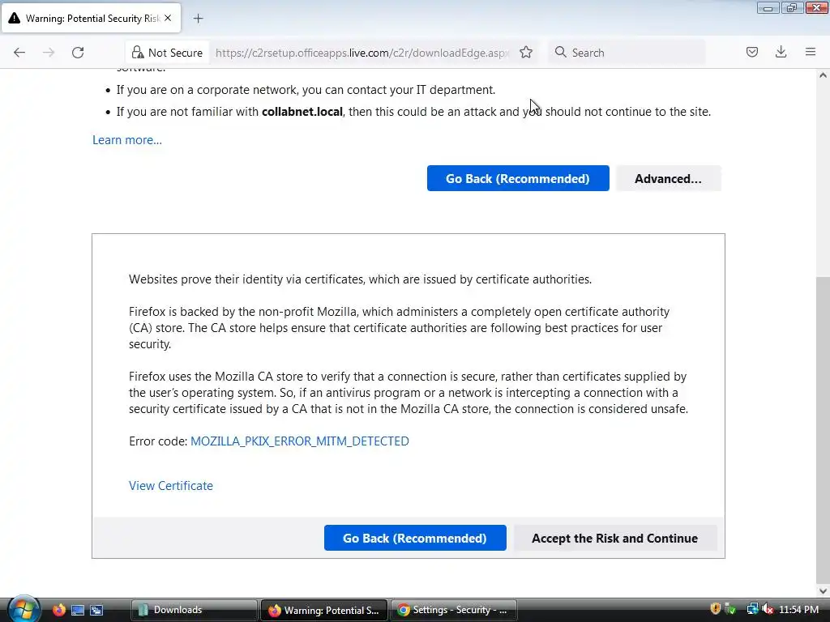830x622 pixels.
Task: Select the Warning: Potential Security Risk tab
Action: pos(91,19)
